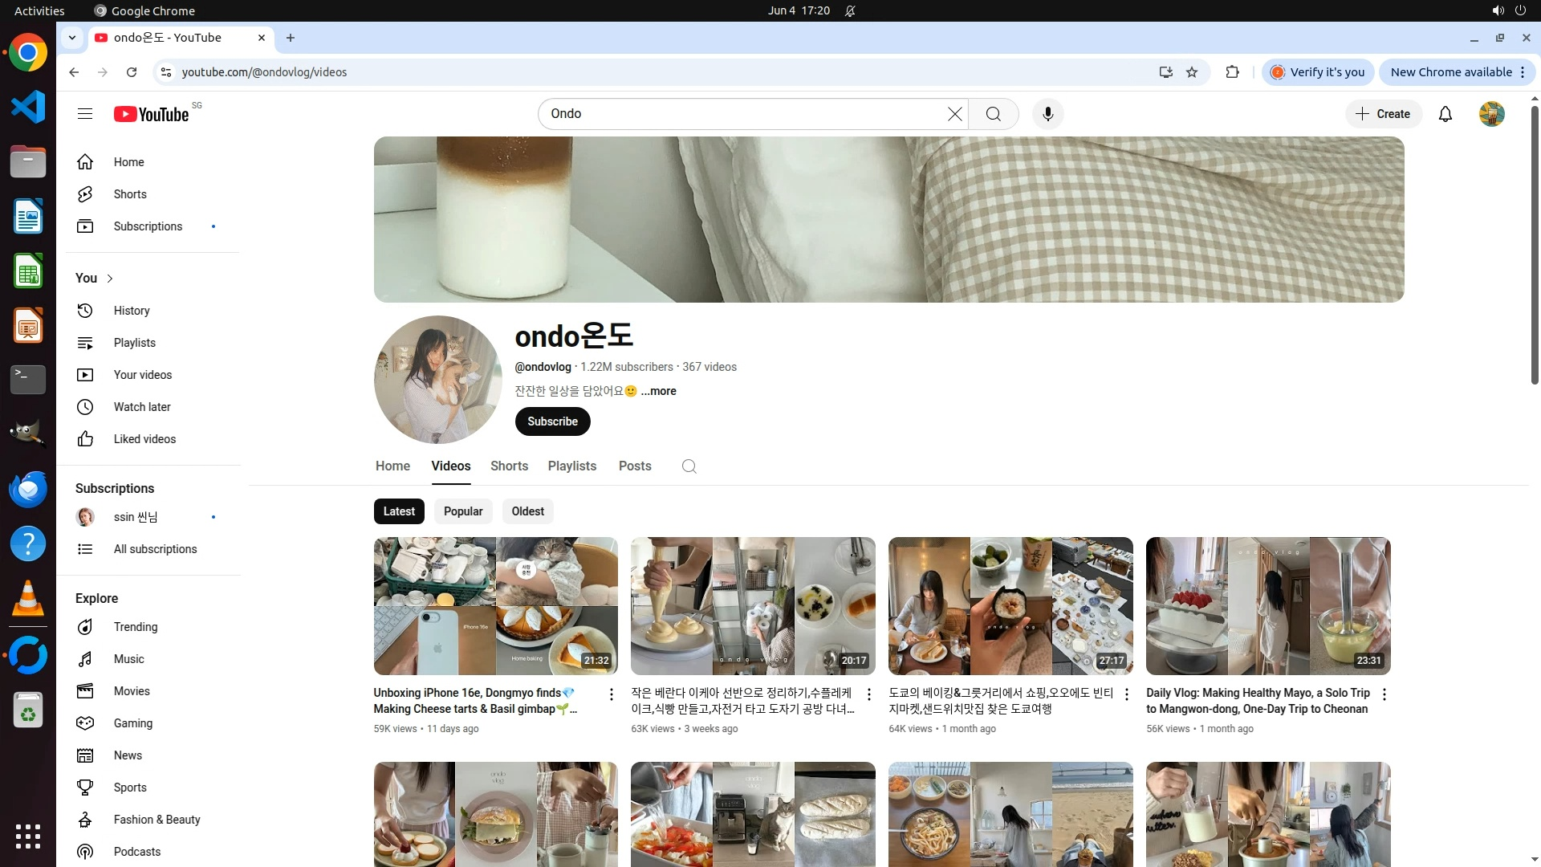Open the Chrome extensions puzzle icon
The height and width of the screenshot is (867, 1541).
[1232, 72]
